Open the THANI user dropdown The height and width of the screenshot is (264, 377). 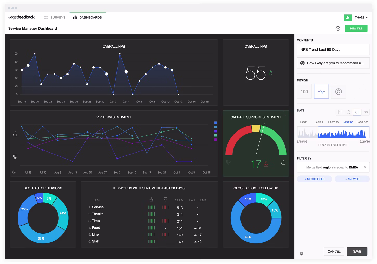tap(361, 17)
